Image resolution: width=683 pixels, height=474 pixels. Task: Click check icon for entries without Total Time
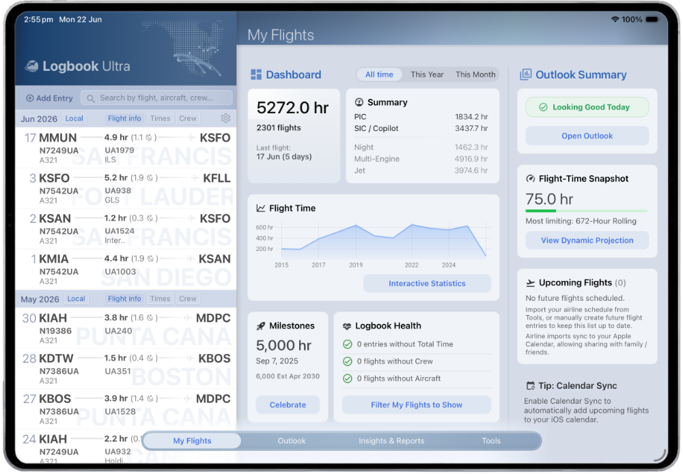click(347, 344)
